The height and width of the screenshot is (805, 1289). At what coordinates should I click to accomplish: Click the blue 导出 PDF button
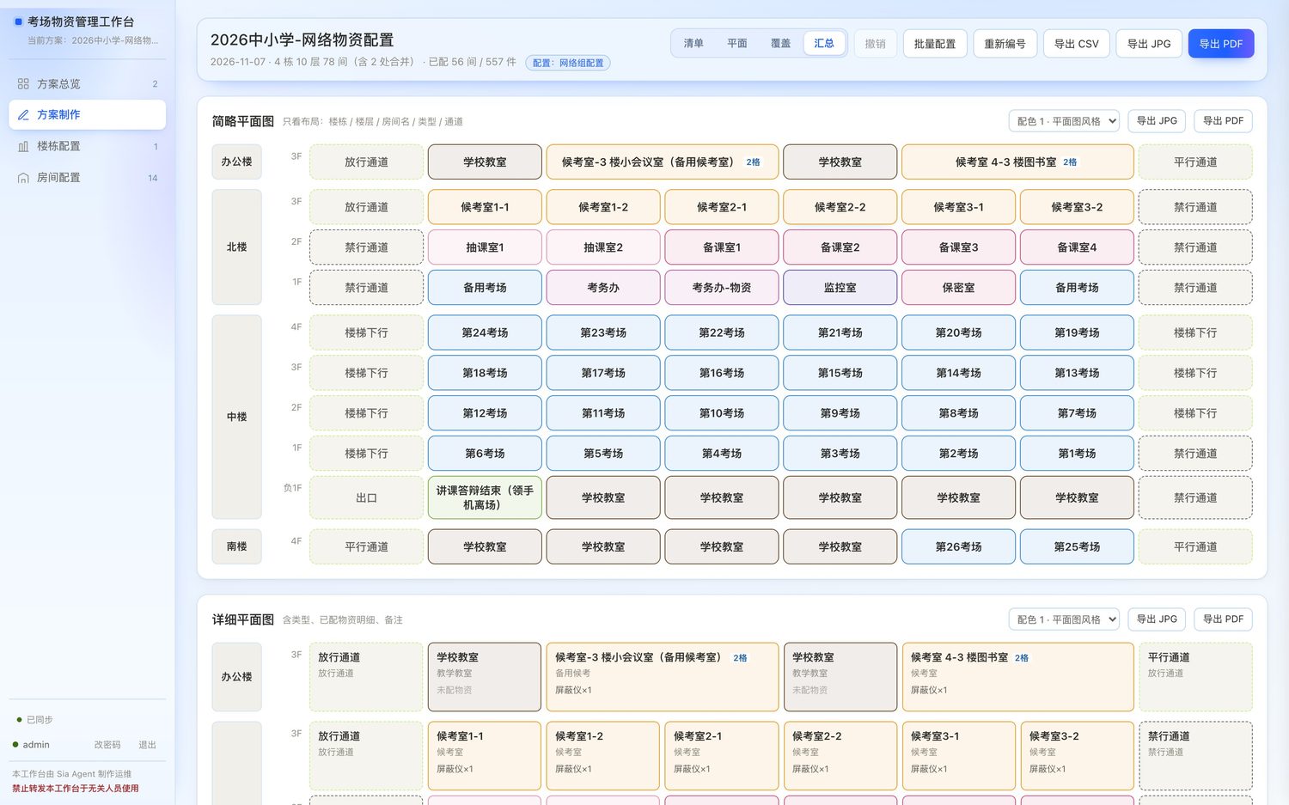[1221, 44]
